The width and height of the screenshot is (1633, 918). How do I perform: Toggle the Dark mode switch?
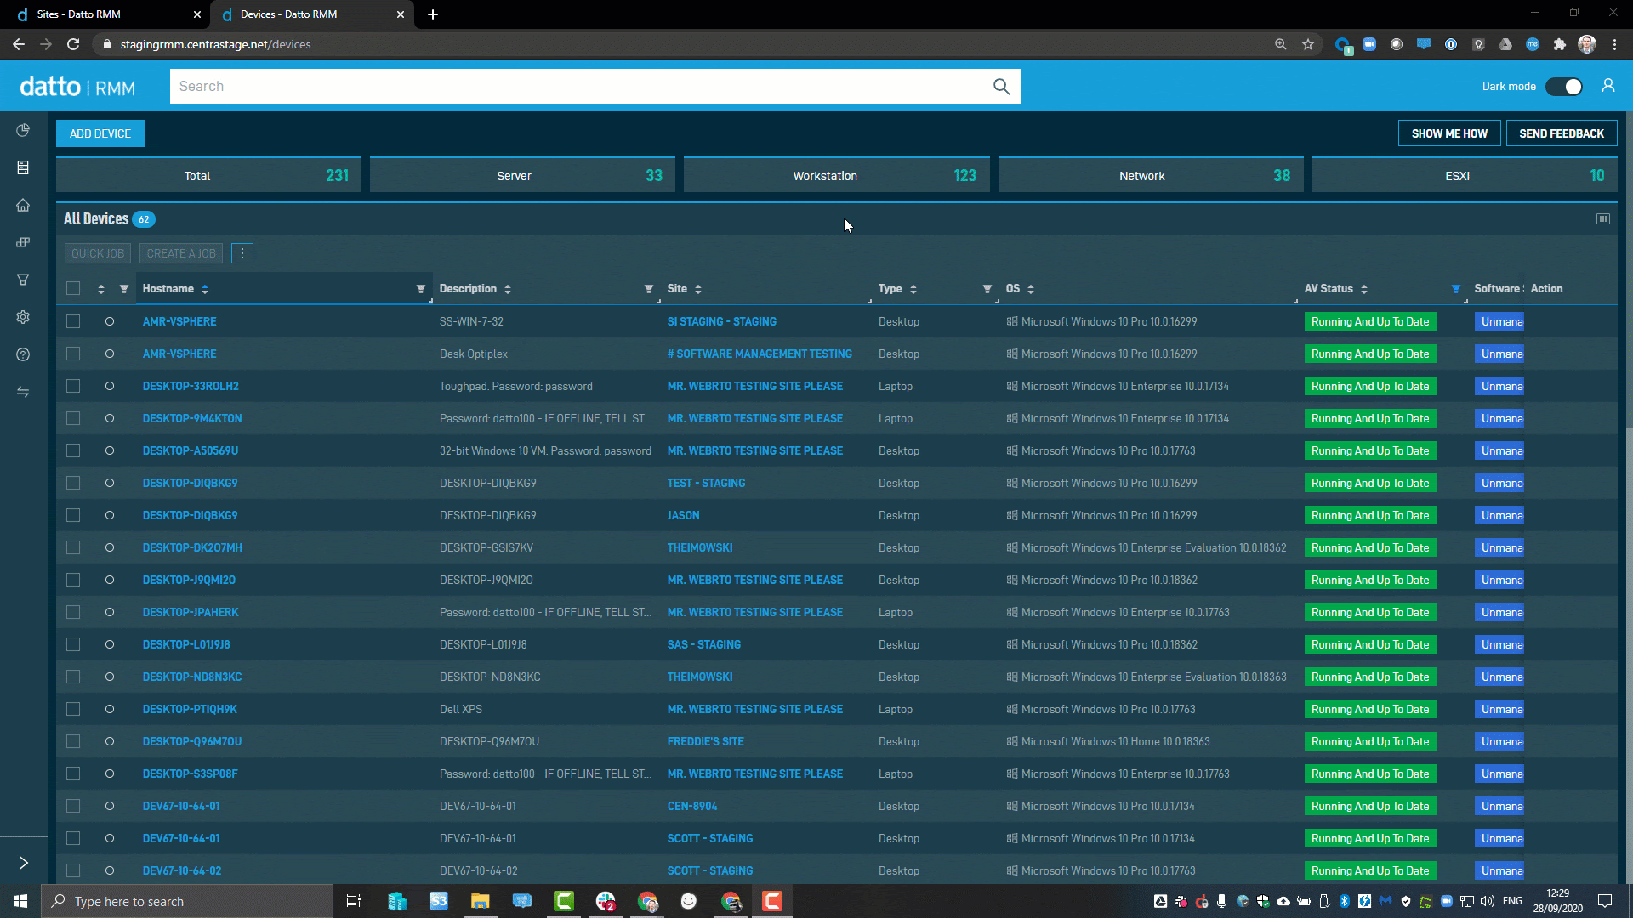[1564, 87]
